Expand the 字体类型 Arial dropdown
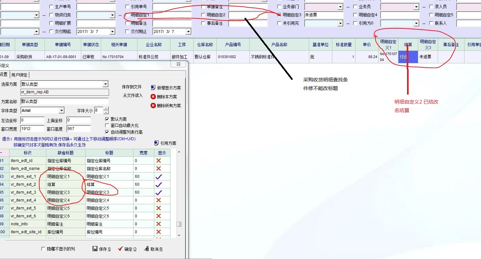The height and width of the screenshot is (259, 481). (61, 111)
